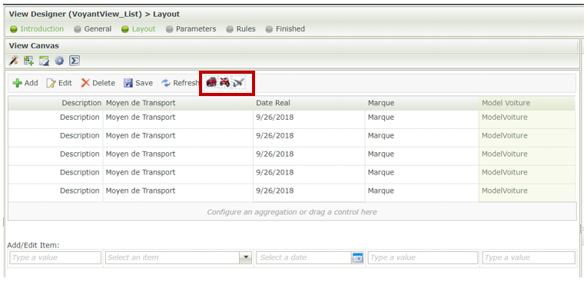
Task: Click the Delete button with red X
Action: coord(98,83)
